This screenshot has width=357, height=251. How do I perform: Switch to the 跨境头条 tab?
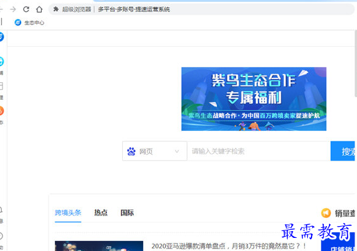pos(68,212)
